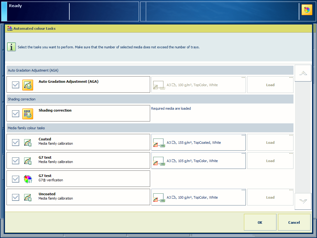This screenshot has height=238, width=317.
Task: Click the G7 test calibration curve icon
Action: 28,161
